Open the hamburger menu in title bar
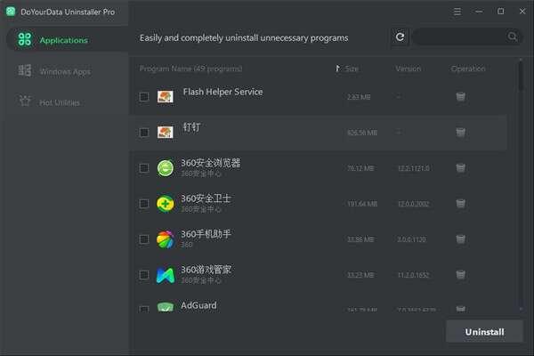Viewport: 534px width, 356px height. point(457,12)
